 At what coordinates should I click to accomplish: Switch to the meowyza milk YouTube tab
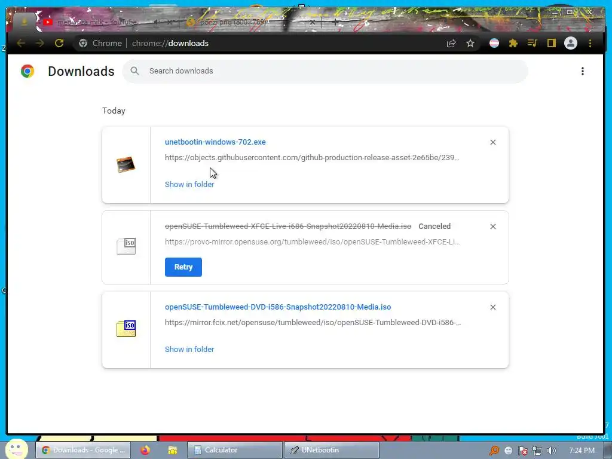(x=97, y=22)
